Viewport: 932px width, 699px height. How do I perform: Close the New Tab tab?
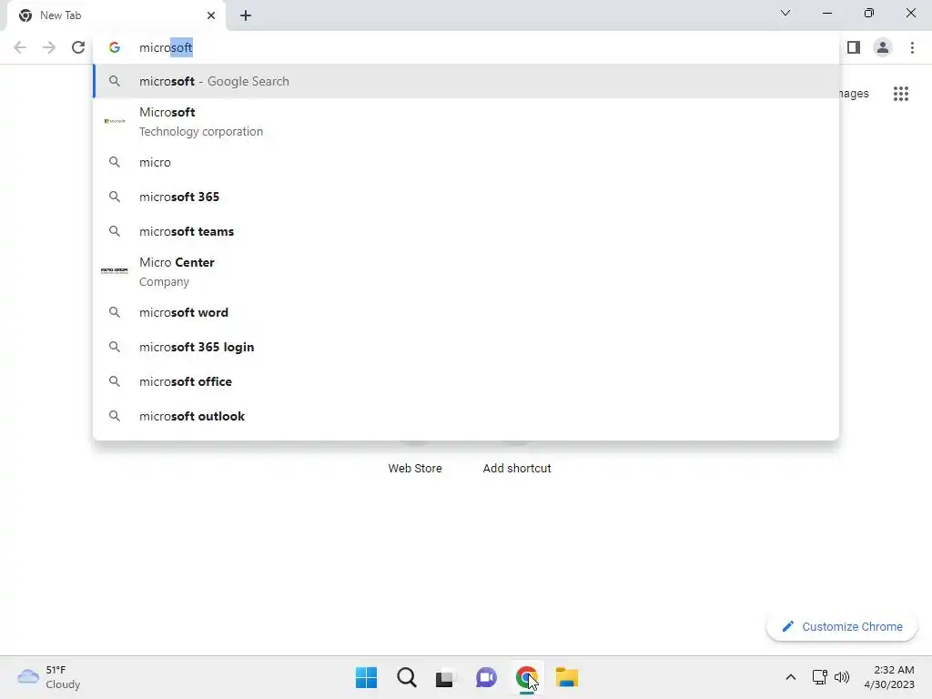click(x=211, y=15)
